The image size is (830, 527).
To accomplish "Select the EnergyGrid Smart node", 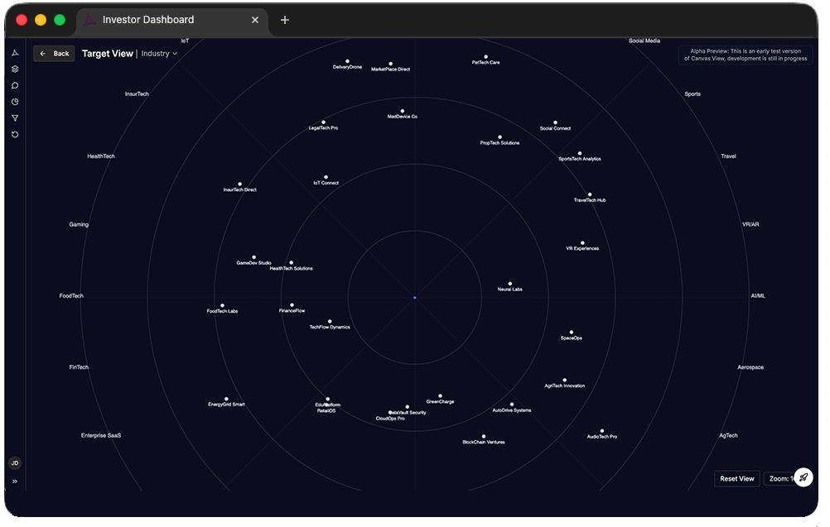I will [227, 399].
